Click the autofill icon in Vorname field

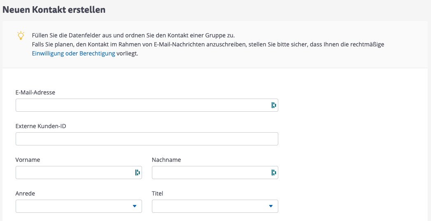[x=137, y=173]
